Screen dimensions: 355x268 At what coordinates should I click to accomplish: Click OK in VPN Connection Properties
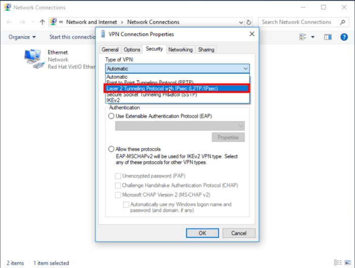pos(202,233)
